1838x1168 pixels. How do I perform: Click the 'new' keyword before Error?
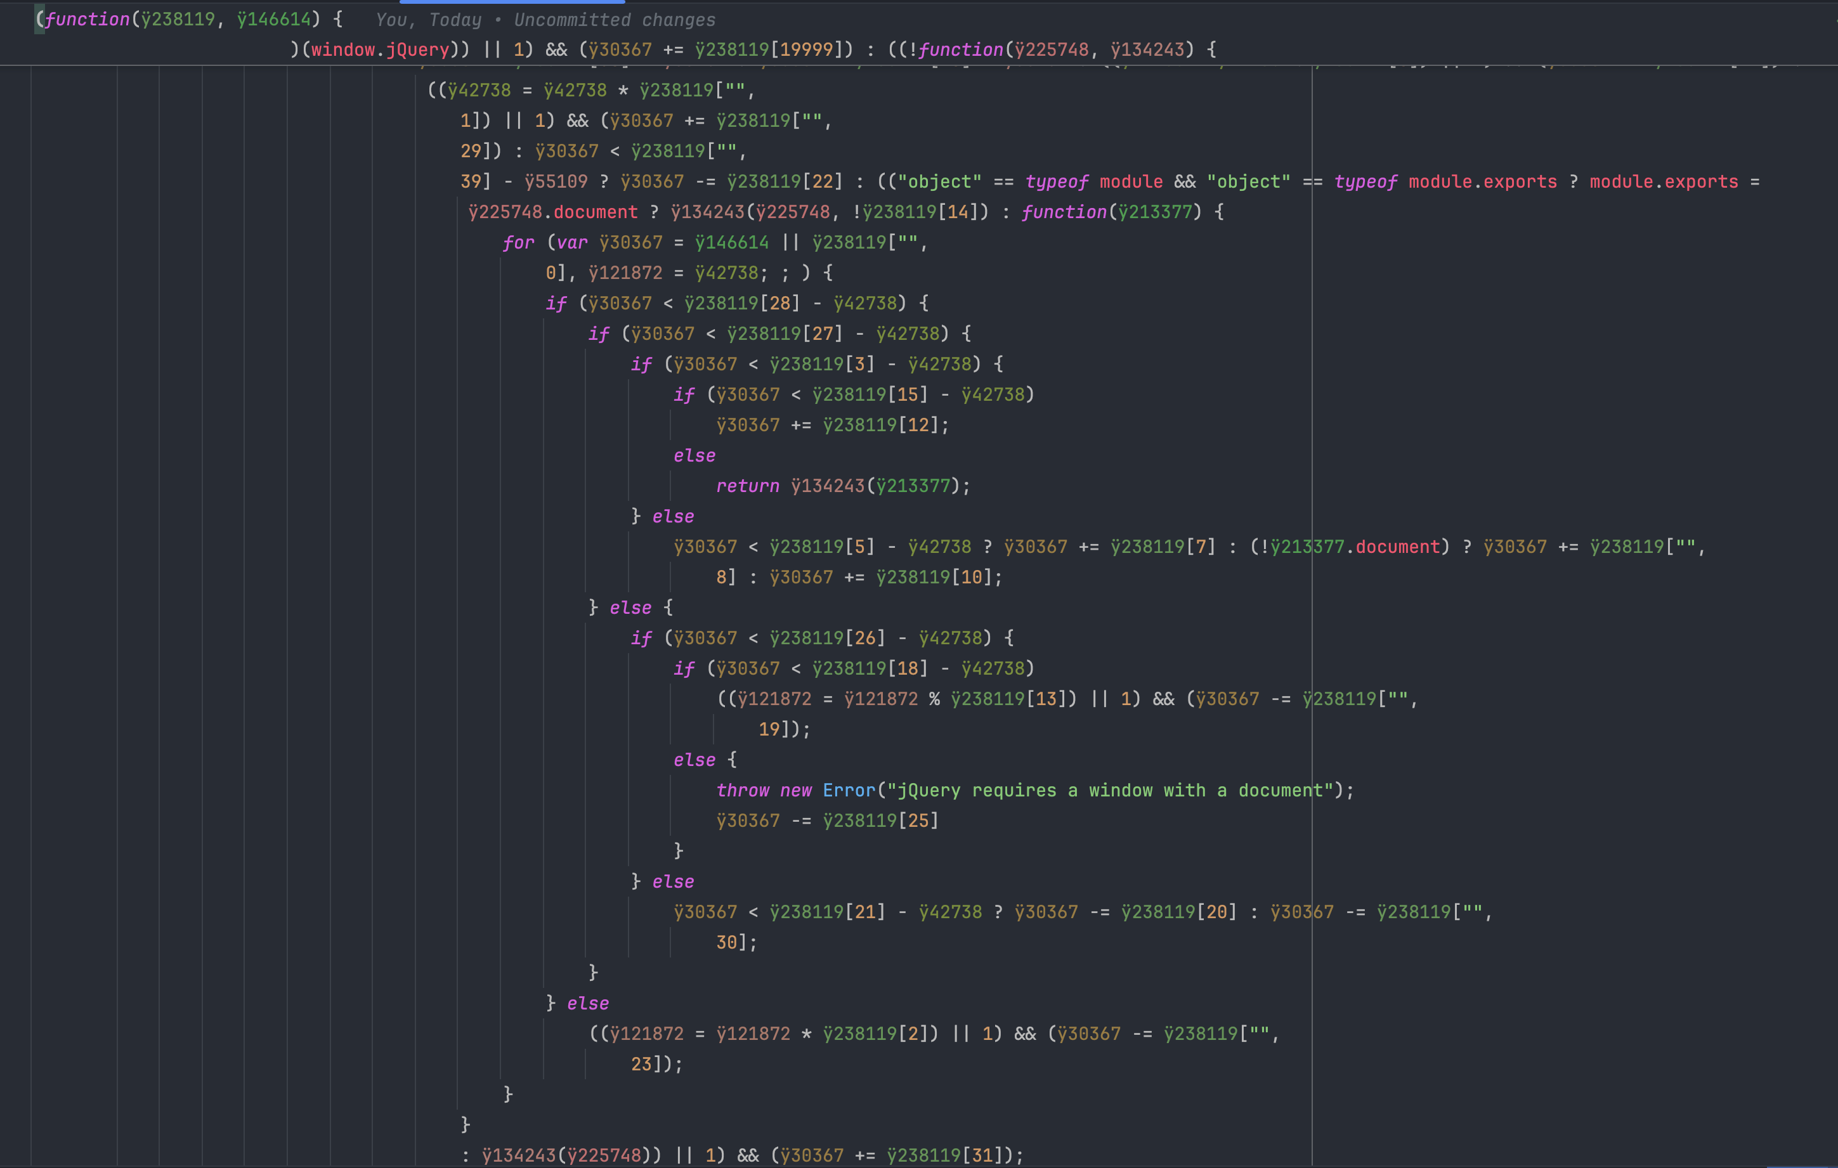point(795,790)
